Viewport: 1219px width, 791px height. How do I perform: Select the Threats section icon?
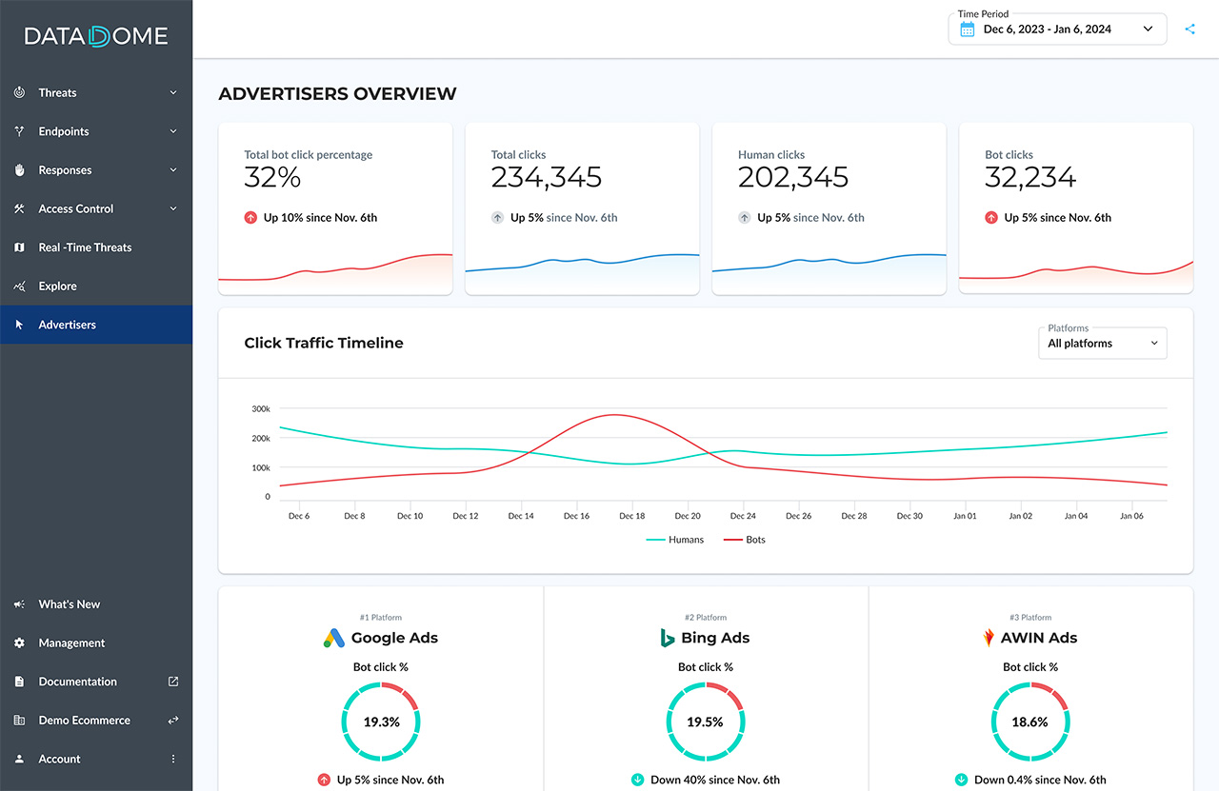[21, 92]
